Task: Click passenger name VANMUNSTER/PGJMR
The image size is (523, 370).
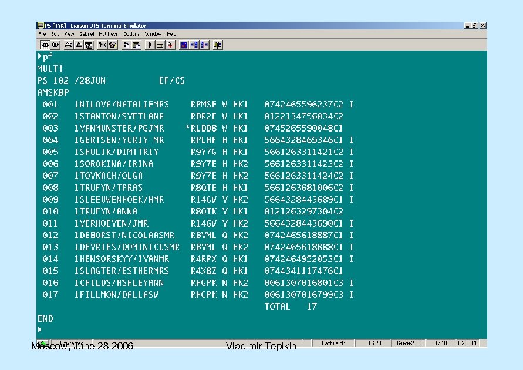Action: click(x=122, y=129)
